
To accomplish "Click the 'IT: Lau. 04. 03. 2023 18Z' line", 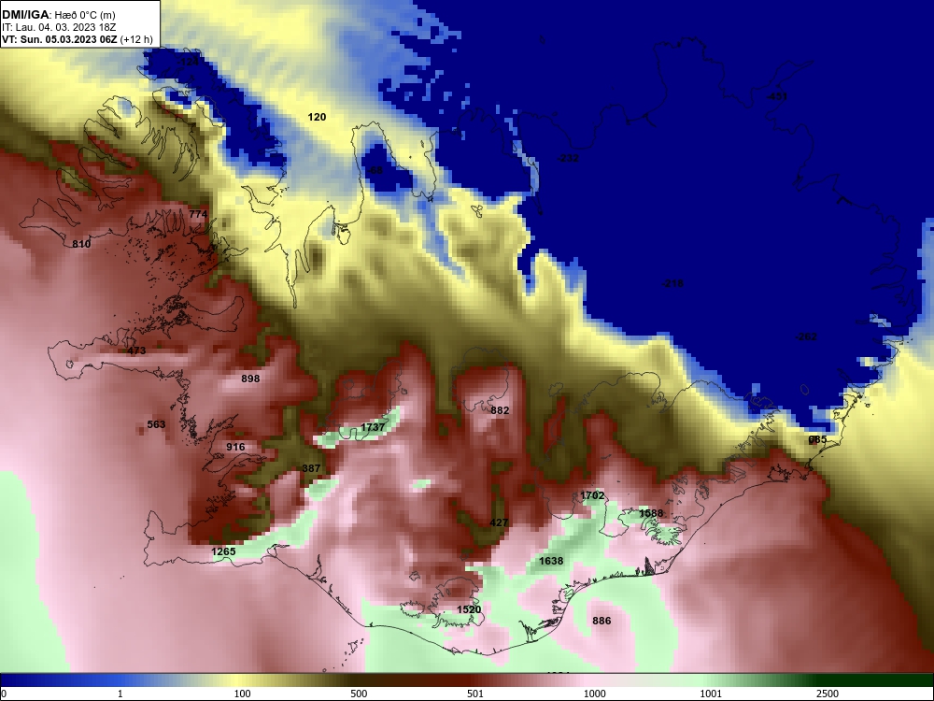I will point(58,27).
